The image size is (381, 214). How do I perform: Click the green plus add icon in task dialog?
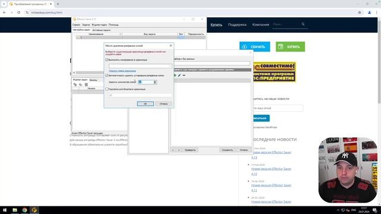coord(174,75)
